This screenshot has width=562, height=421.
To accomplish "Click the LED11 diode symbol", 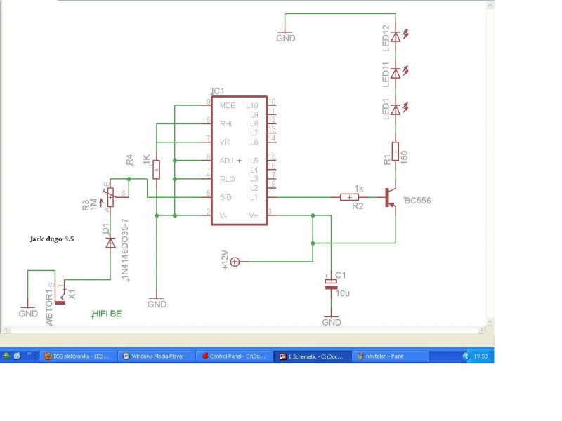I will (396, 73).
